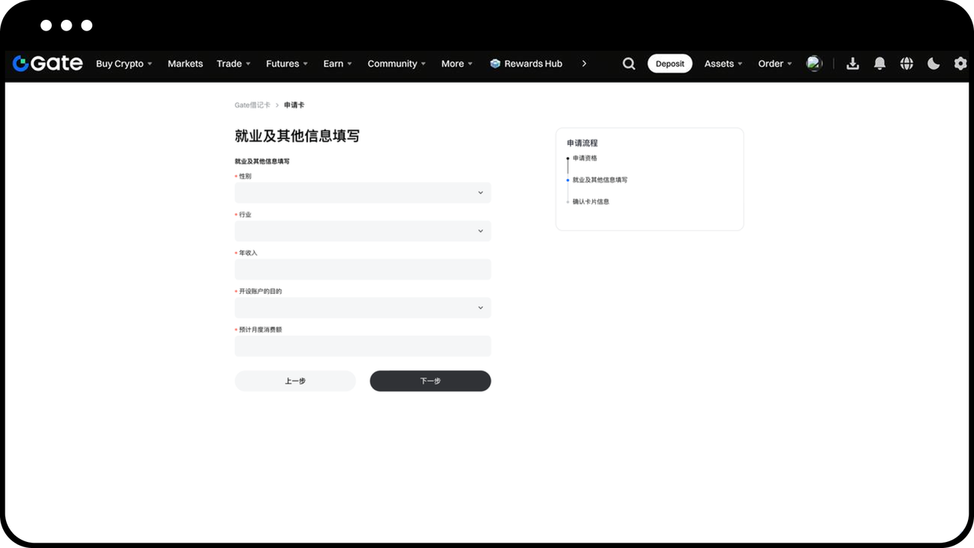Open the language globe icon
The image size is (974, 548).
(x=906, y=64)
